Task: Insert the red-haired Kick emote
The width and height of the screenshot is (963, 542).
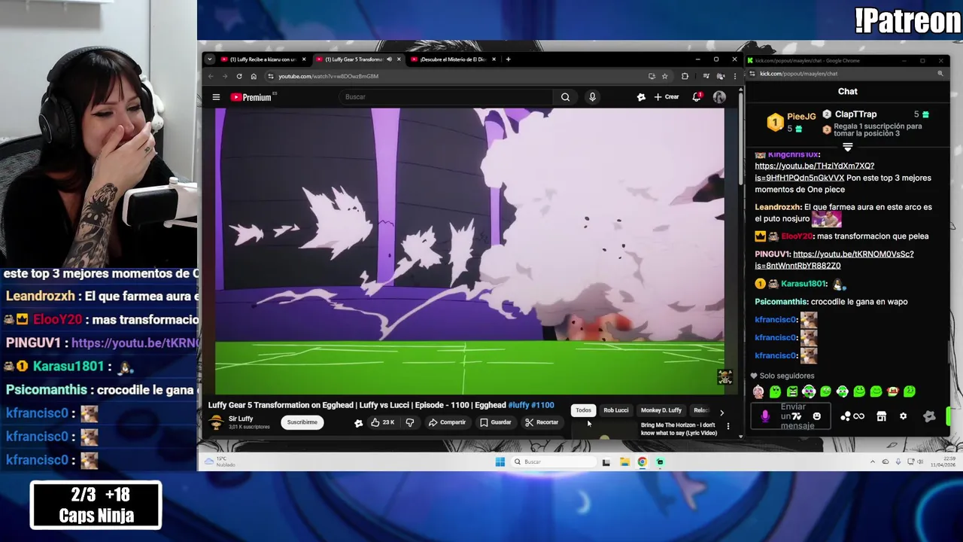Action: click(893, 391)
